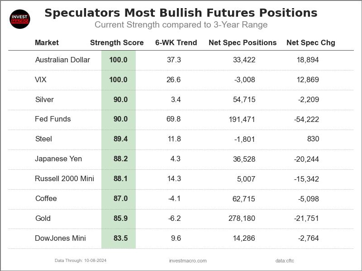Click the Fed Funds market label

click(x=53, y=119)
